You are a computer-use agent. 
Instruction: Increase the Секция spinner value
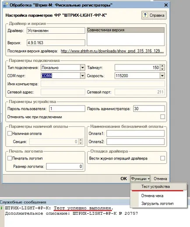click(x=81, y=140)
